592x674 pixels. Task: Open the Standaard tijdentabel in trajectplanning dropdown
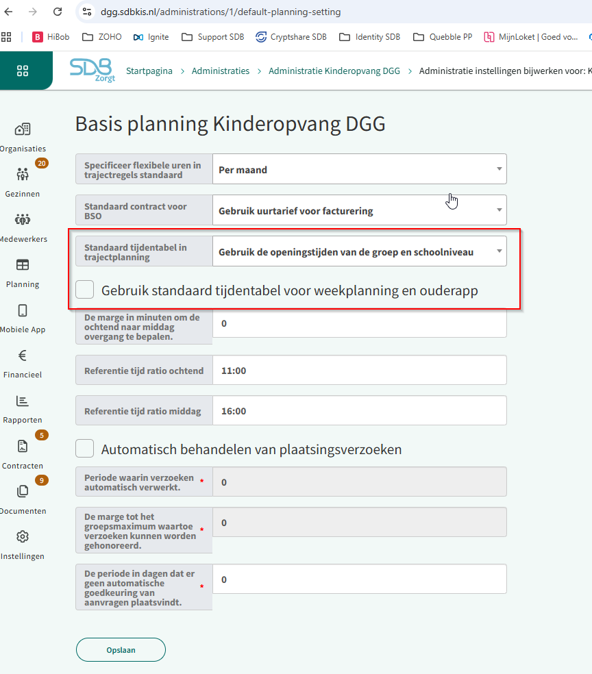(x=360, y=251)
